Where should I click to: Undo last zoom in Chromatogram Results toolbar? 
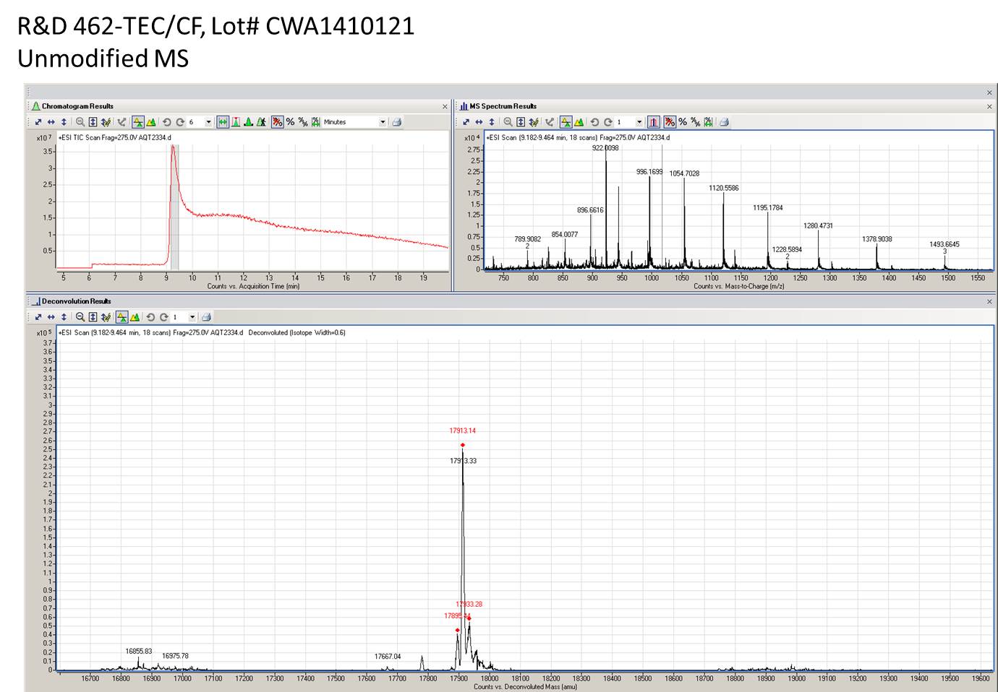pos(167,122)
